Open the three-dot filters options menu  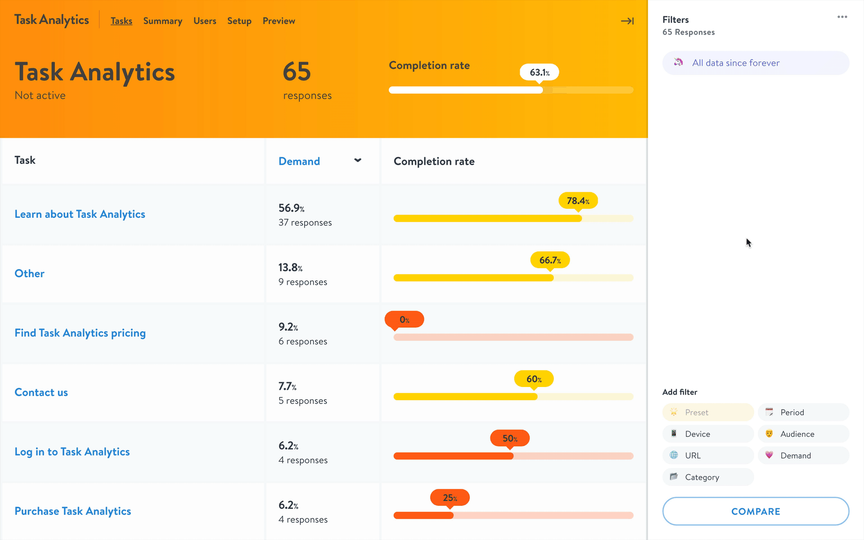click(x=842, y=17)
